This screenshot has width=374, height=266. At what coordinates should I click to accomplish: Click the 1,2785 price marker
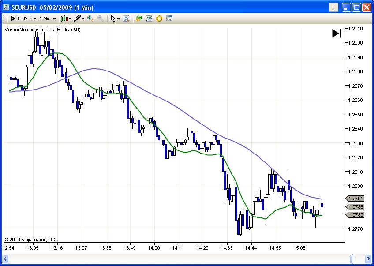pos(355,207)
